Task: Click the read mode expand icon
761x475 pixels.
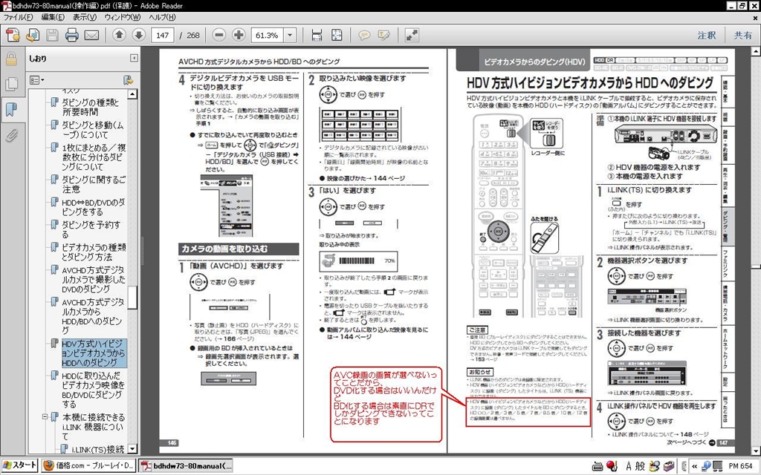Action: tap(412, 36)
